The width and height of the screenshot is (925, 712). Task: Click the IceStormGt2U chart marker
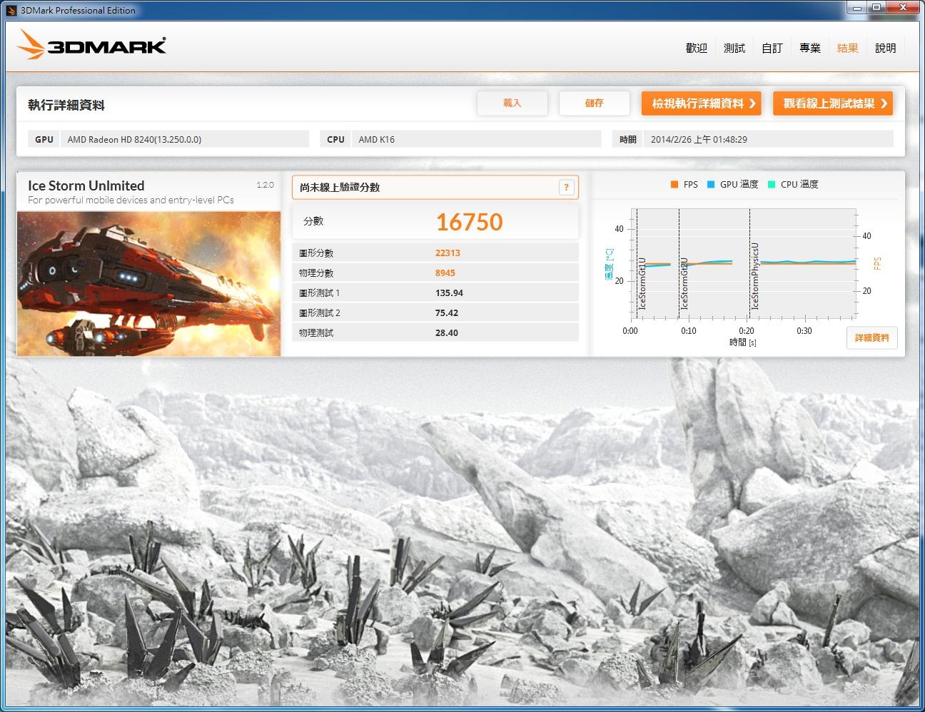coord(684,283)
